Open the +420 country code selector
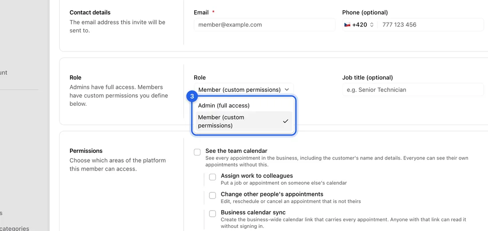The width and height of the screenshot is (488, 231). coord(360,24)
